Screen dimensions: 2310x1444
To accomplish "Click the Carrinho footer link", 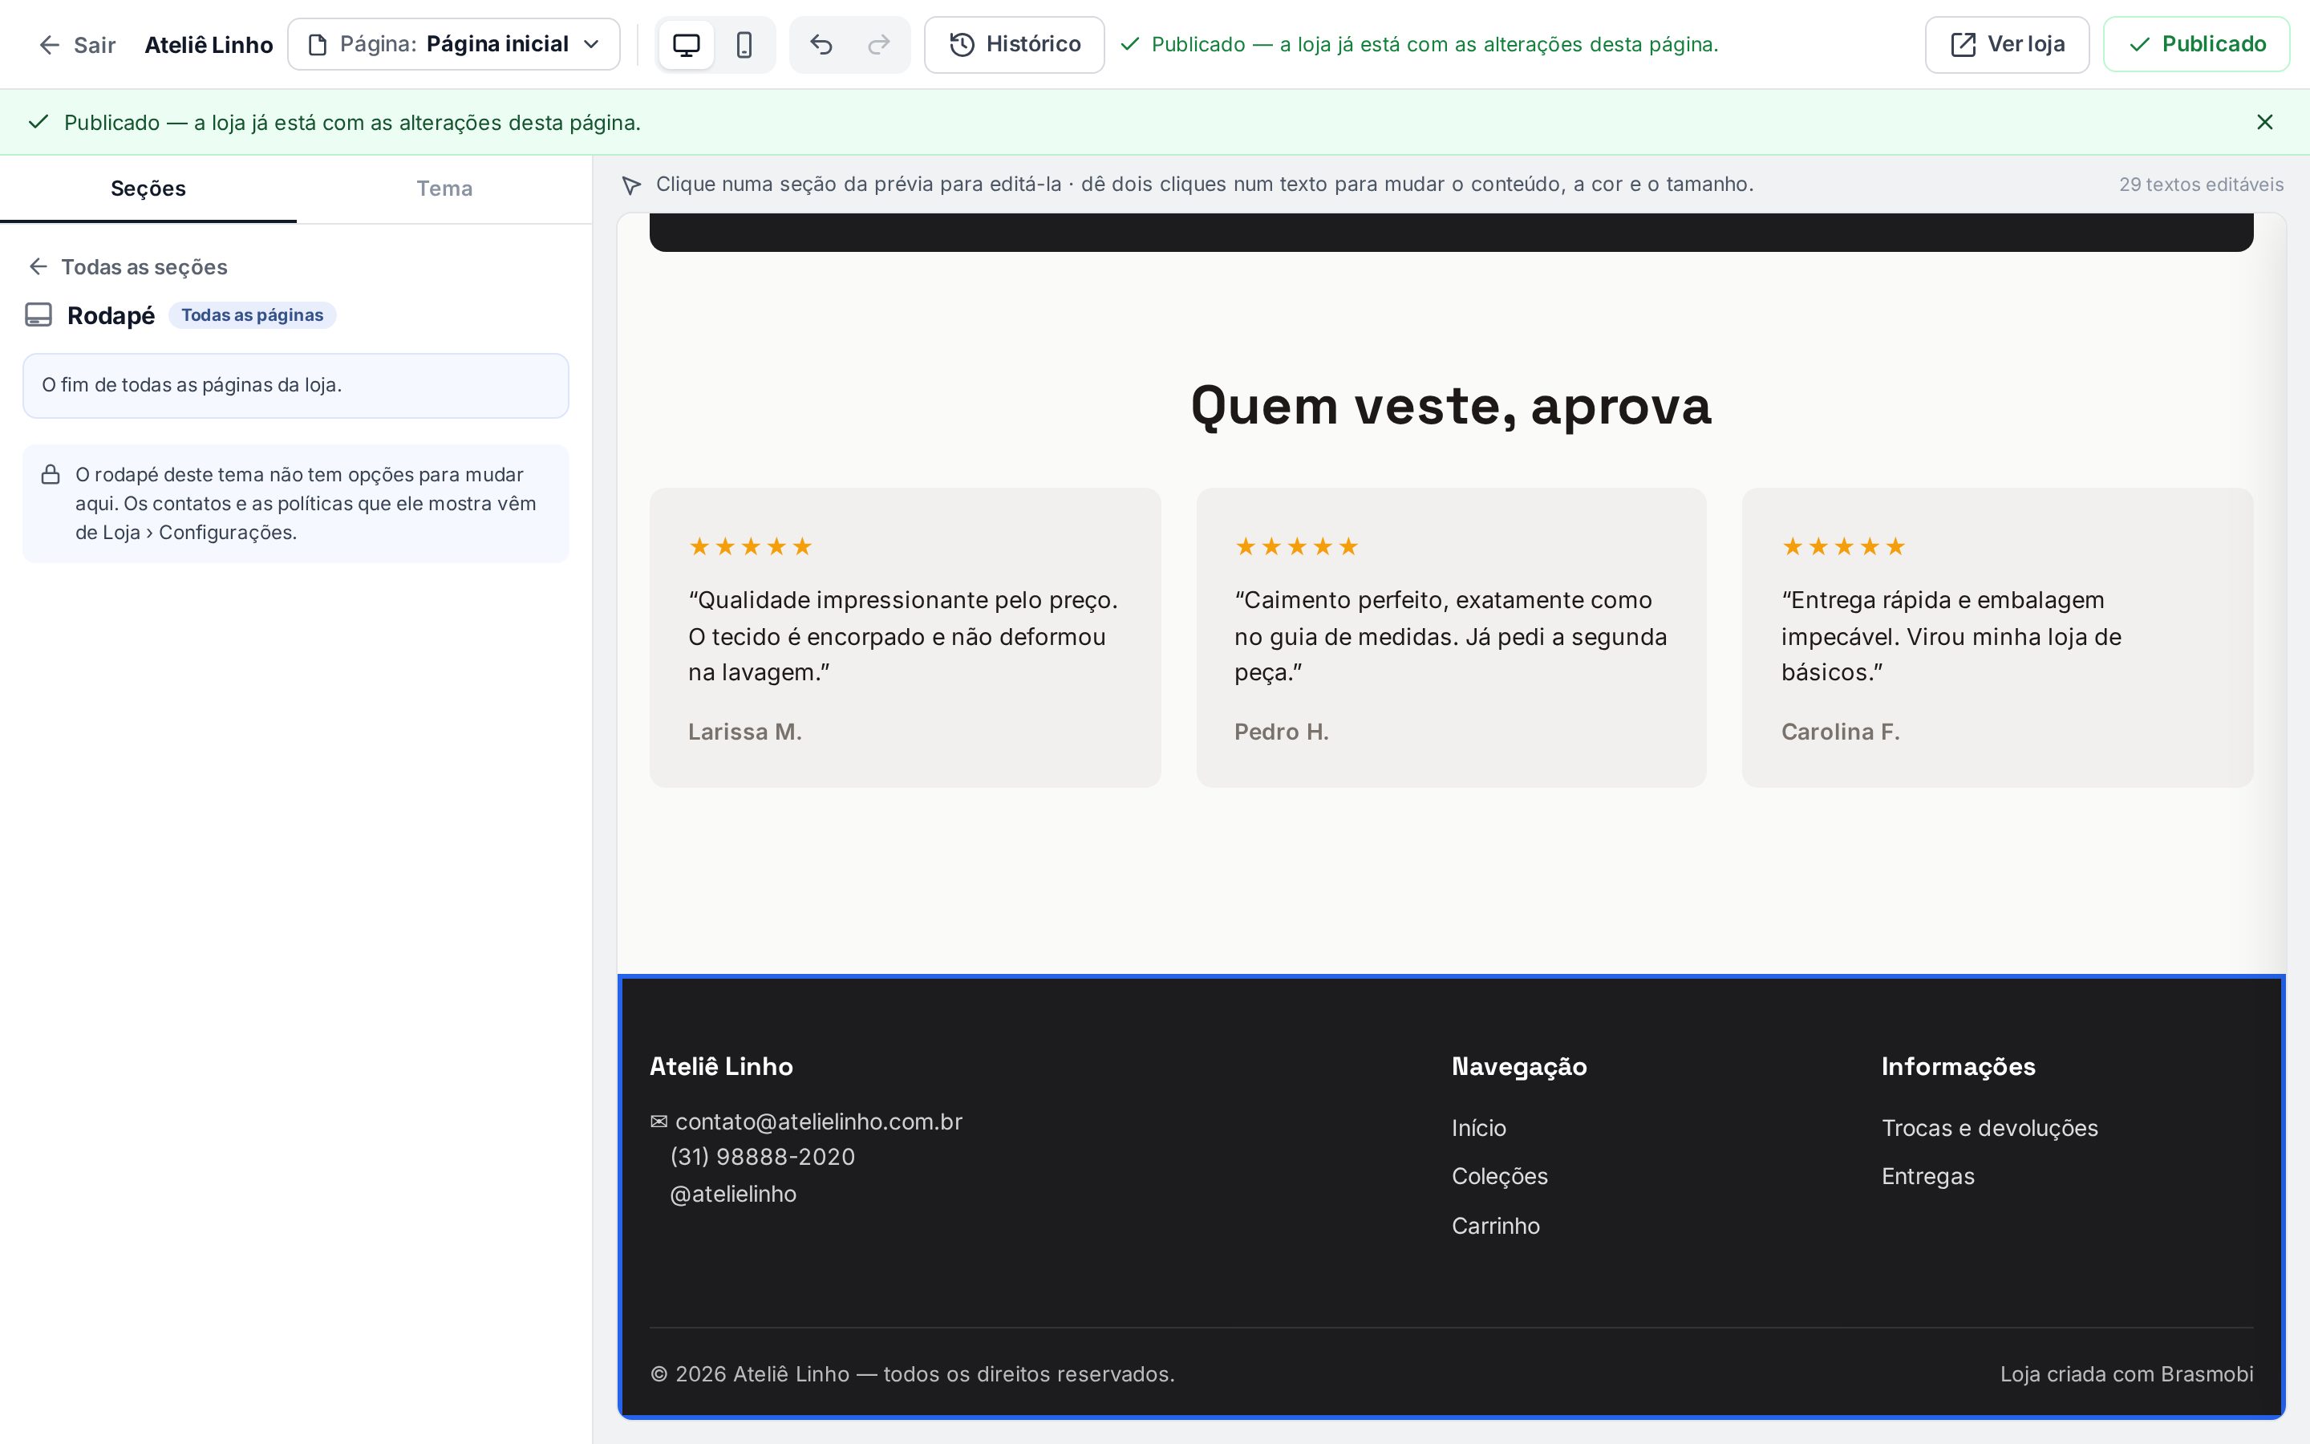I will (1496, 1227).
